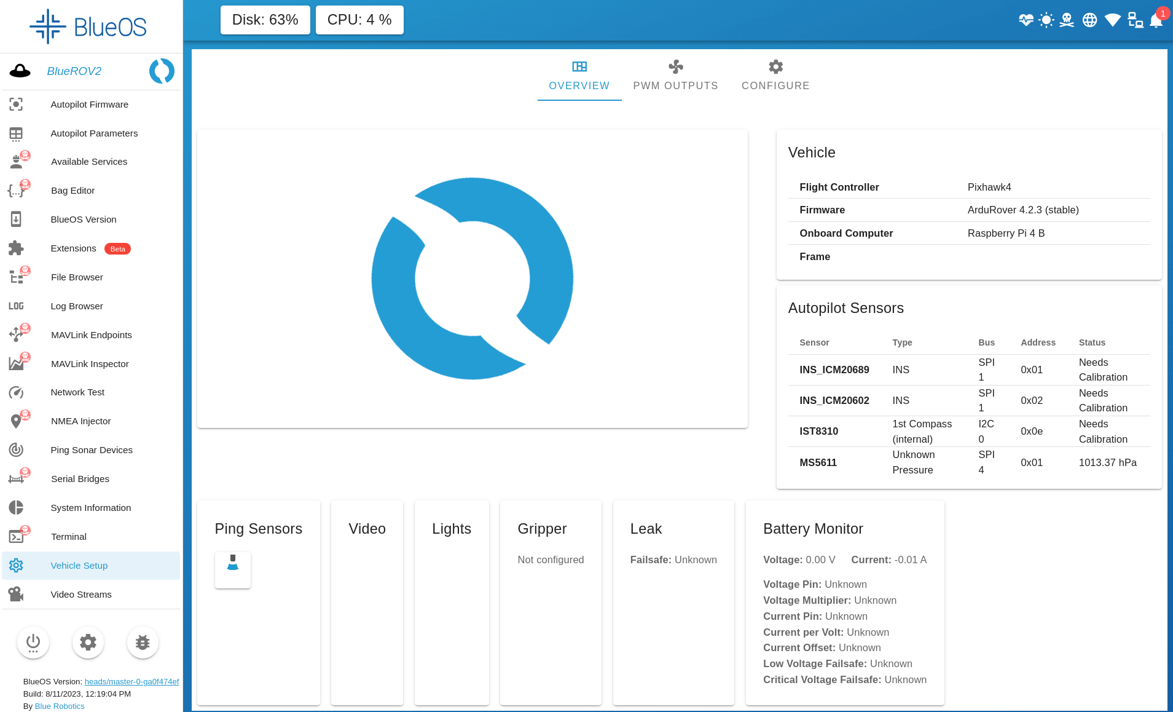
Task: Toggle light/dark theme via sun icon
Action: click(1046, 20)
